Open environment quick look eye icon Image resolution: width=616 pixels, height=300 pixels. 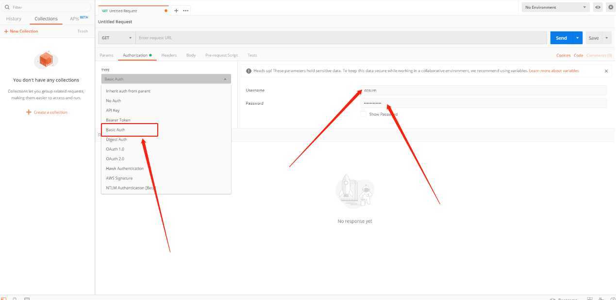(x=598, y=7)
